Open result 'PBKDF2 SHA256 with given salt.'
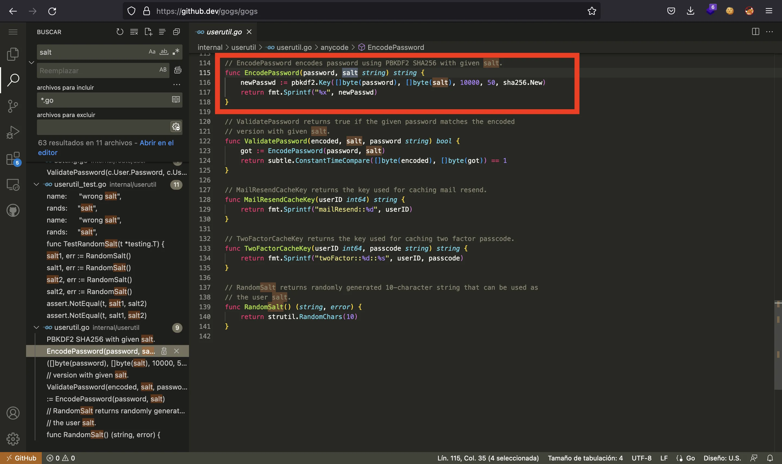 pyautogui.click(x=101, y=339)
